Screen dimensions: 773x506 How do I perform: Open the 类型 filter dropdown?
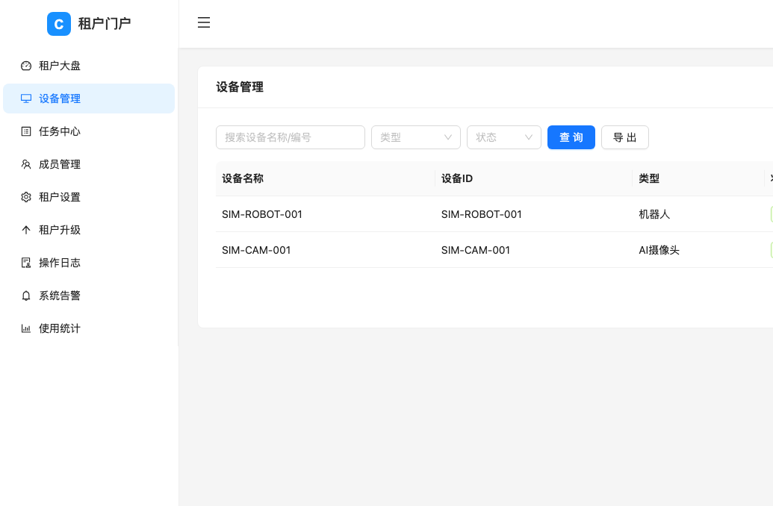pos(415,137)
